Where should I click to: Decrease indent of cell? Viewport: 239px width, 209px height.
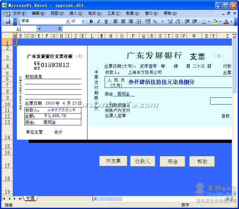[187, 21]
